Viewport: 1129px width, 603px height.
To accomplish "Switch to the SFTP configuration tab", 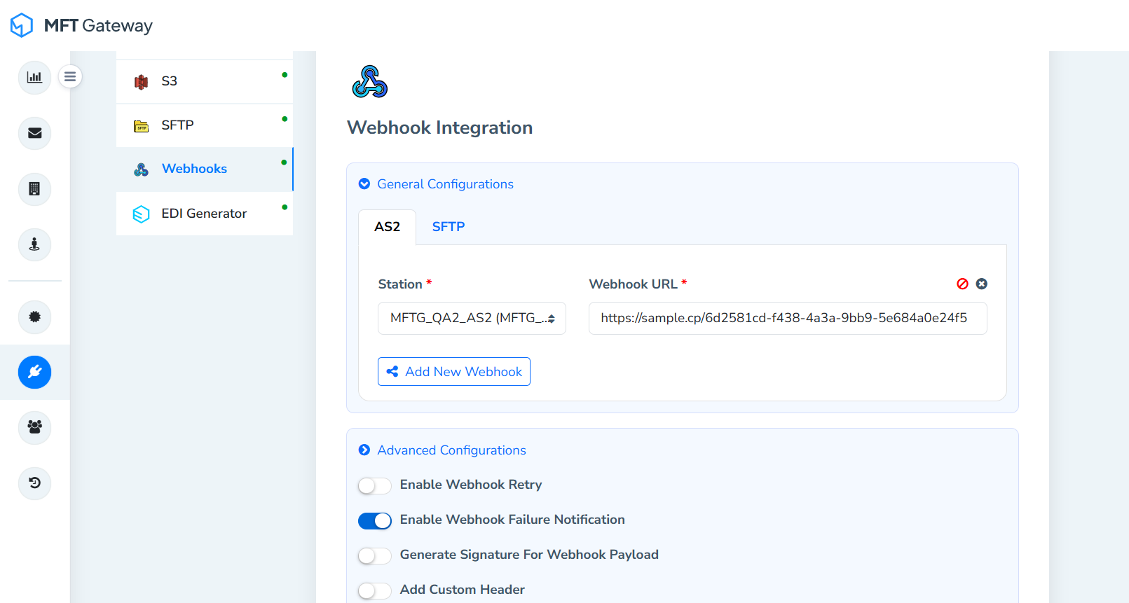I will click(448, 227).
